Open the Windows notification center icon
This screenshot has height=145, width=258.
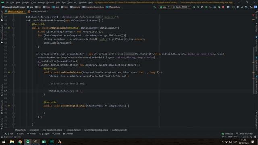coord(253,142)
